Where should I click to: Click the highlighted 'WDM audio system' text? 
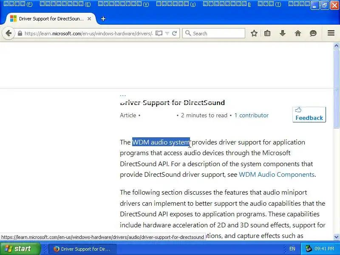point(161,142)
